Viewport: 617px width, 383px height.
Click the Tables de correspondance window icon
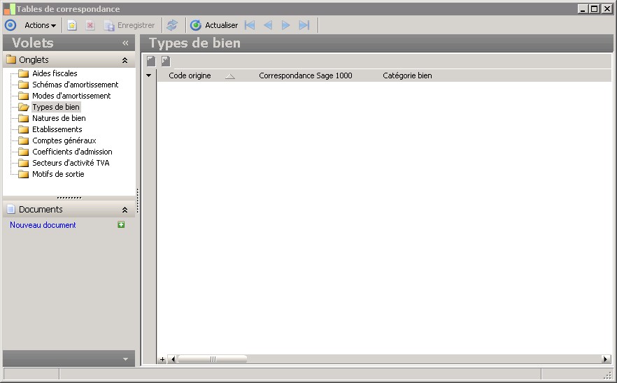(x=10, y=8)
